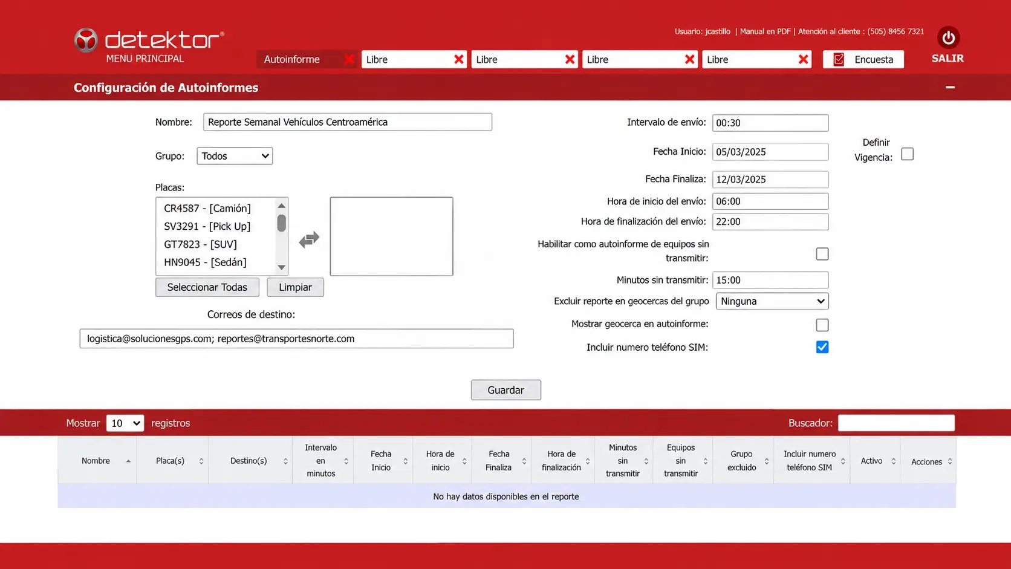Open Excluir reporte en geocercas dropdown Ninguna
The height and width of the screenshot is (569, 1011).
pos(772,301)
